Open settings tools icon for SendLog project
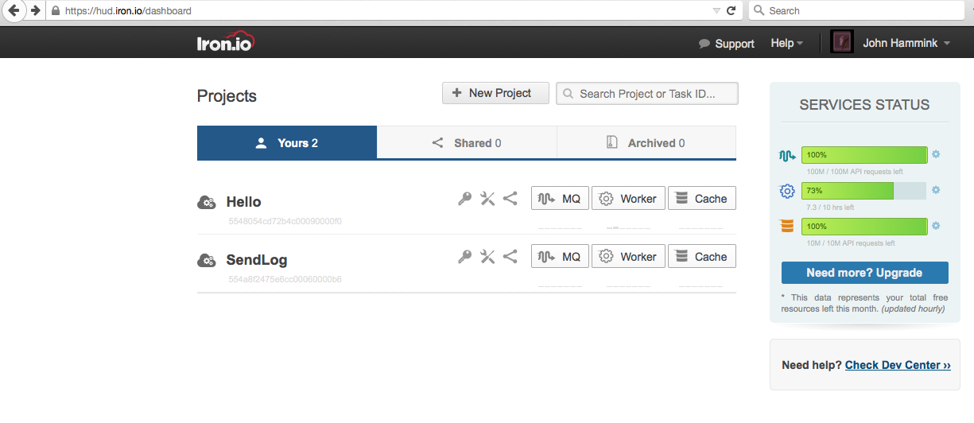 tap(487, 257)
